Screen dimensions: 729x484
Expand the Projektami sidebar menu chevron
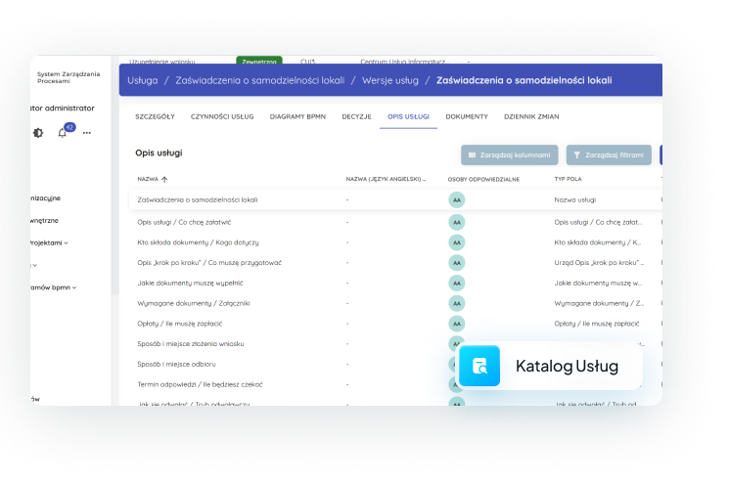point(66,242)
